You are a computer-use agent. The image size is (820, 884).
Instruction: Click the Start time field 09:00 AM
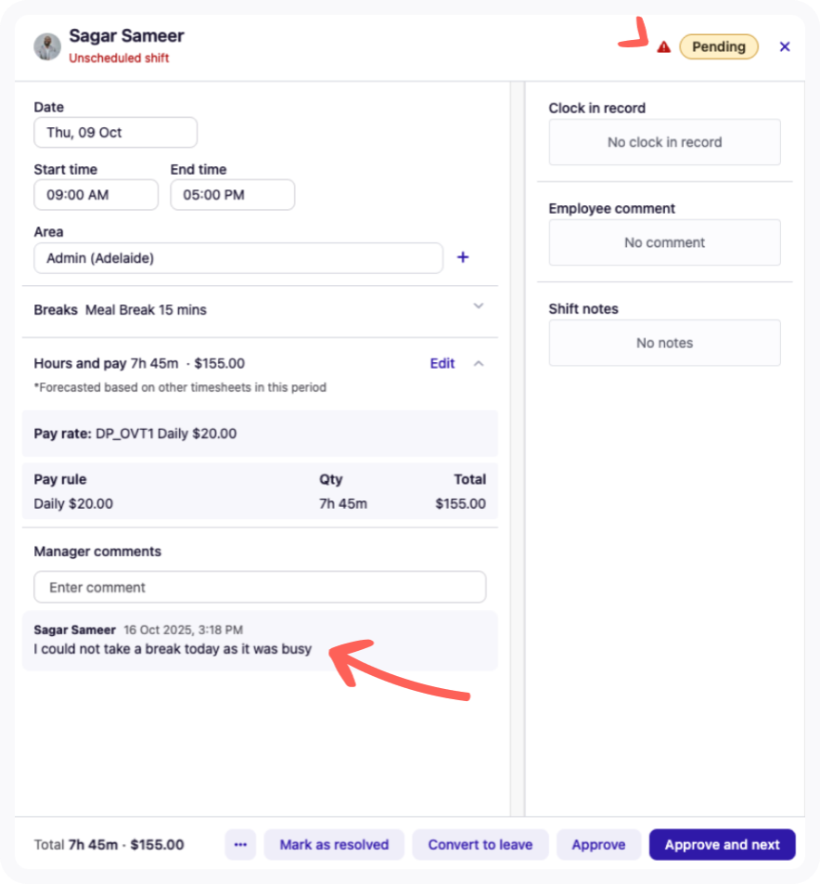(96, 195)
